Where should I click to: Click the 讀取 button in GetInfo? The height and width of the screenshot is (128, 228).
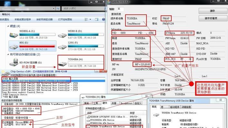[x=213, y=11]
